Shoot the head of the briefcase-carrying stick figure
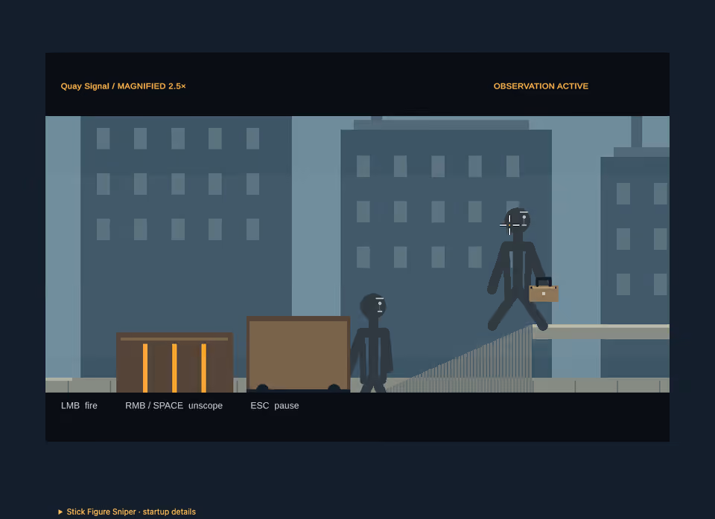Viewport: 715px width, 519px height. [518, 221]
